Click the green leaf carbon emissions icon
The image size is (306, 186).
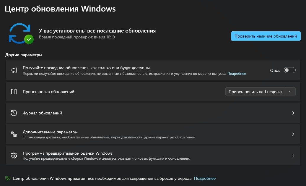[8, 178]
